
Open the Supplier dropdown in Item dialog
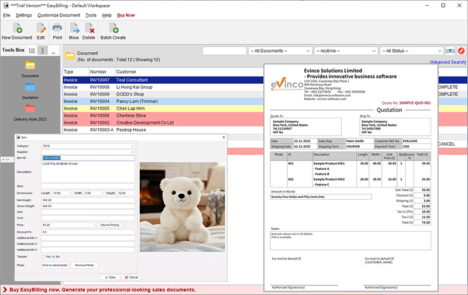(x=88, y=152)
